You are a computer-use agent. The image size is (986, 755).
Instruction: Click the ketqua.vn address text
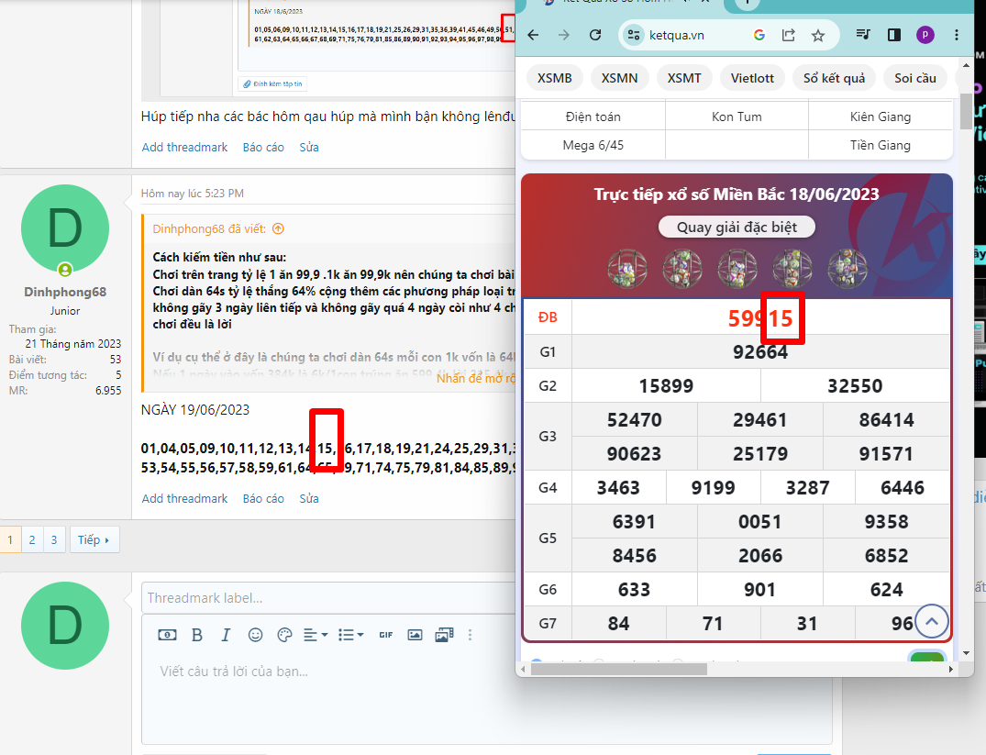677,35
